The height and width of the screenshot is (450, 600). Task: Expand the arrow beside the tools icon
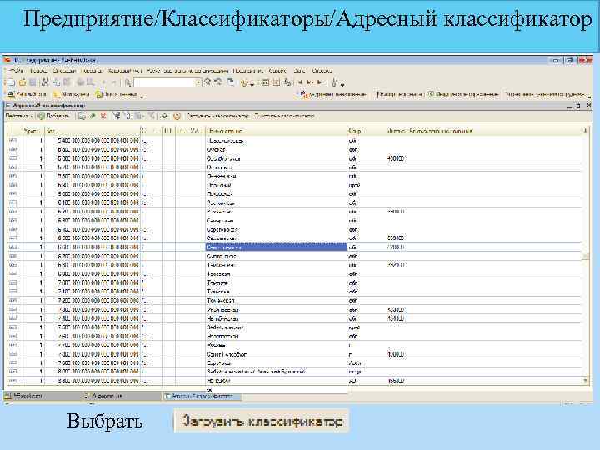pyautogui.click(x=342, y=84)
